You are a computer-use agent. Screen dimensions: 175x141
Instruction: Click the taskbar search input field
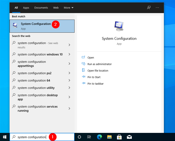pos(42,137)
